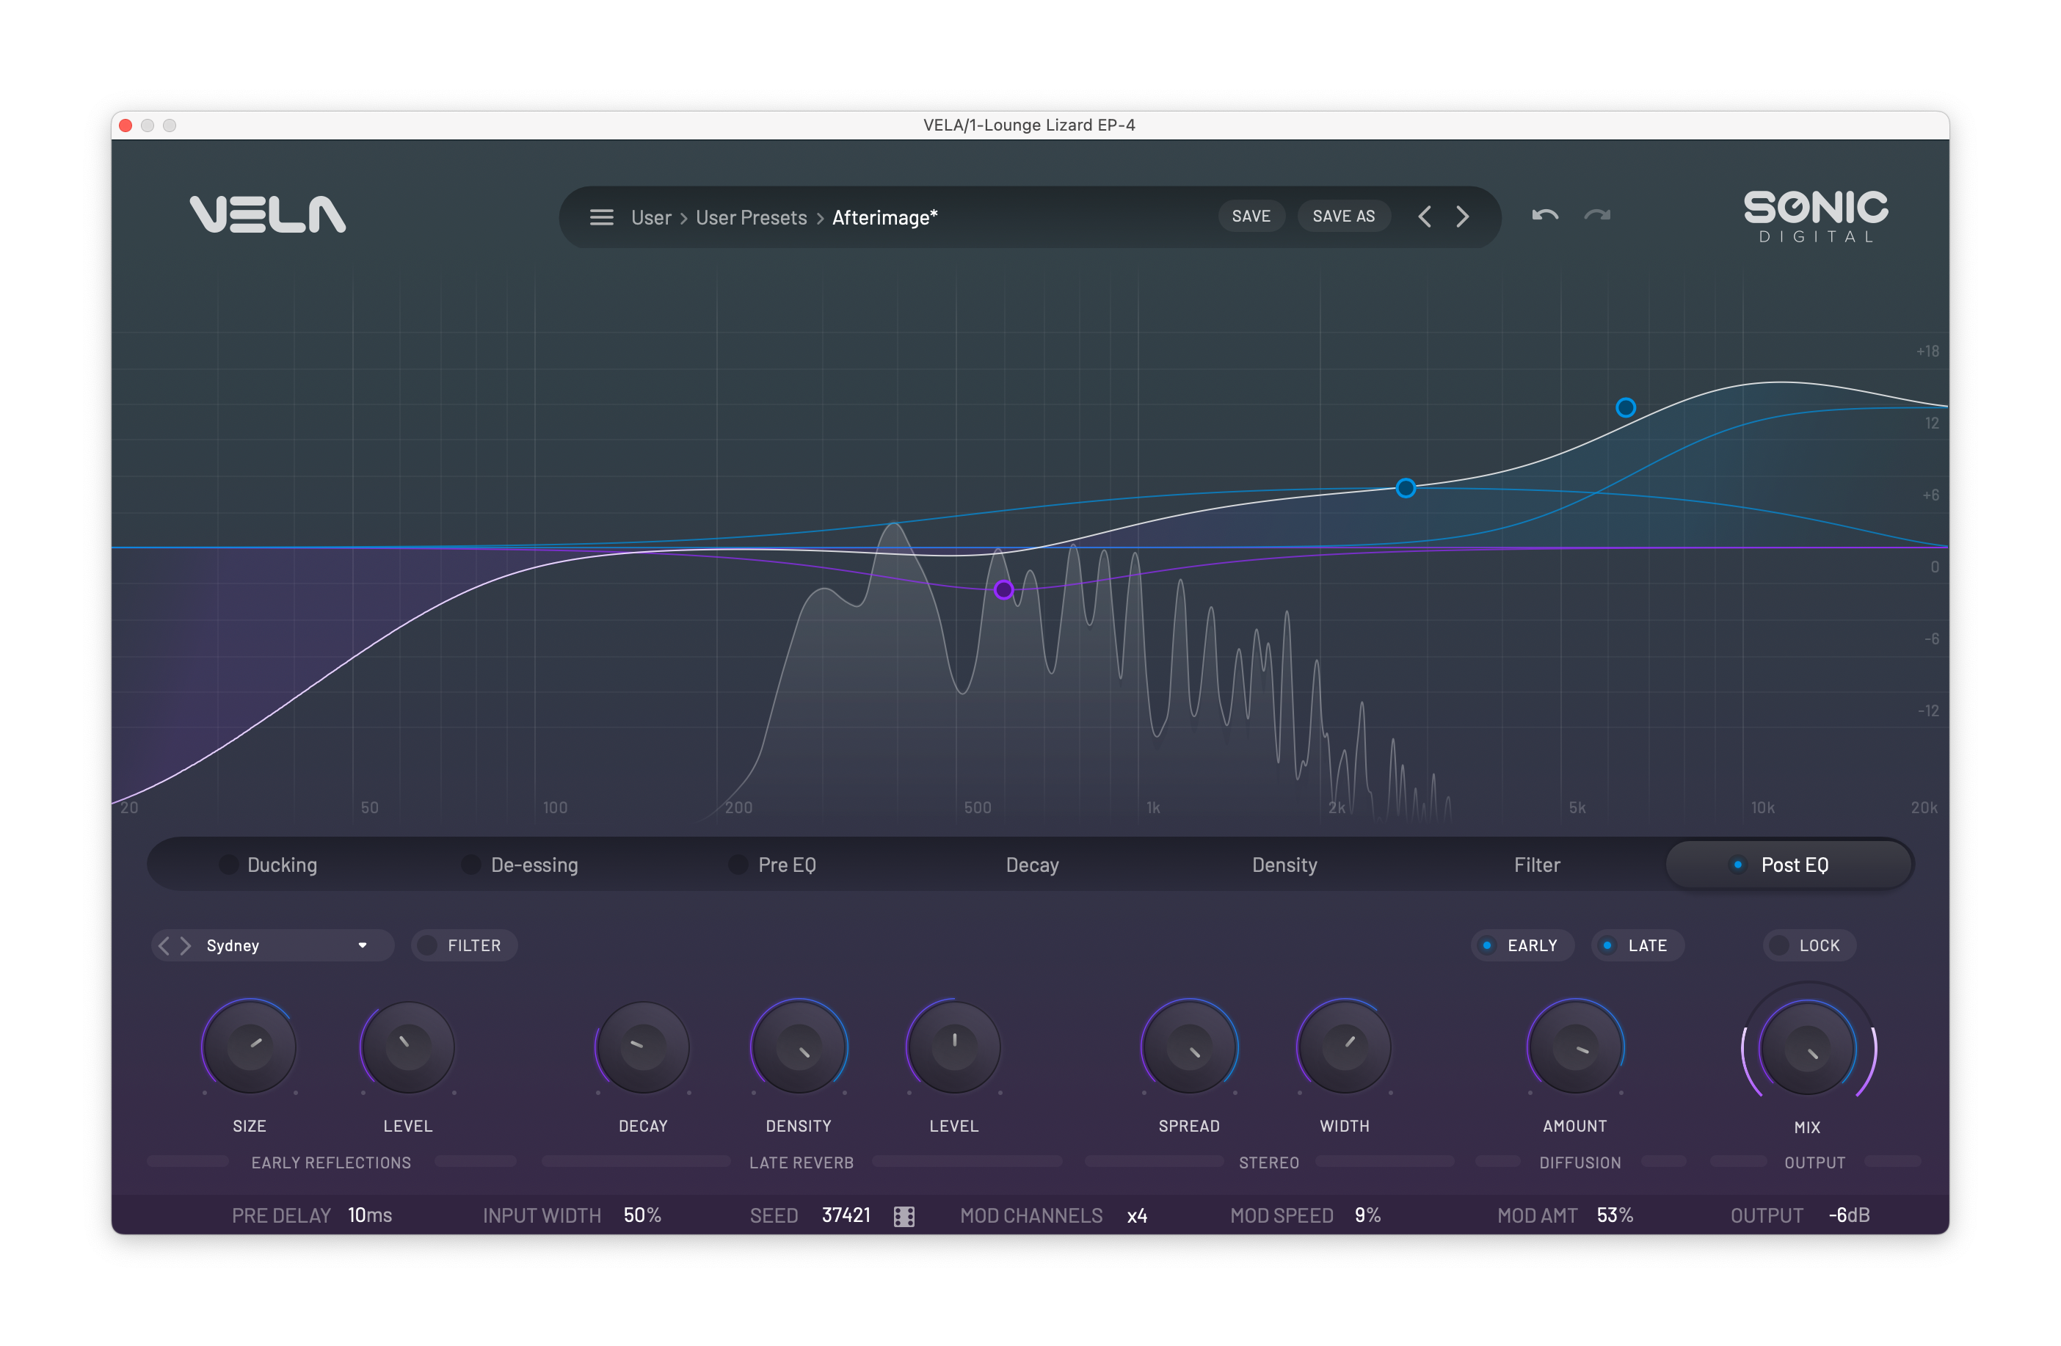Image resolution: width=2061 pixels, height=1346 pixels.
Task: Randomize the seed with the dice icon
Action: [904, 1216]
